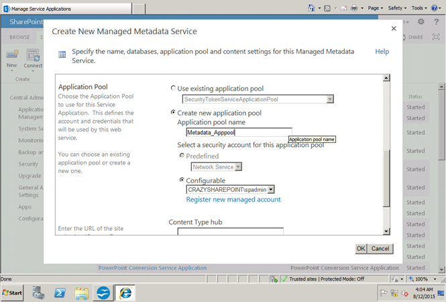Click the IE Home icon in command bar
The height and width of the screenshot is (302, 446).
[x=311, y=8]
